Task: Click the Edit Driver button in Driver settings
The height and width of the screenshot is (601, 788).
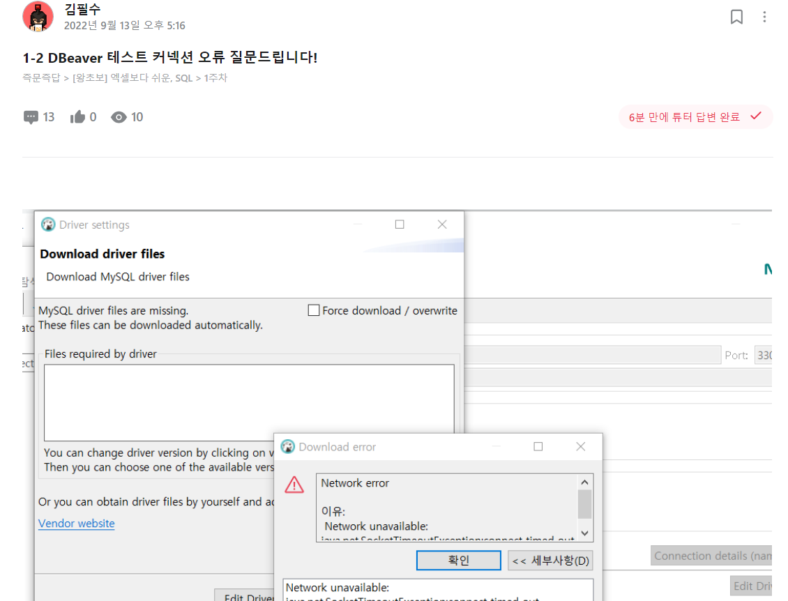Action: point(245,595)
